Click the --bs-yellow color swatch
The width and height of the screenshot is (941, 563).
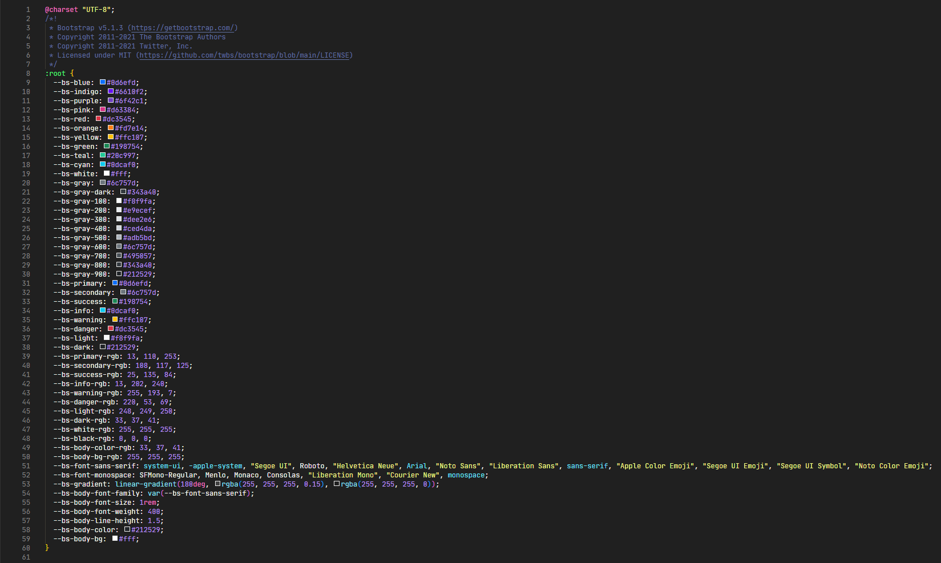pos(111,137)
